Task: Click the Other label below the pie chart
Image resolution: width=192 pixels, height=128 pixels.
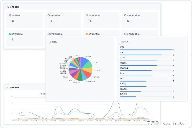Action: [75, 82]
